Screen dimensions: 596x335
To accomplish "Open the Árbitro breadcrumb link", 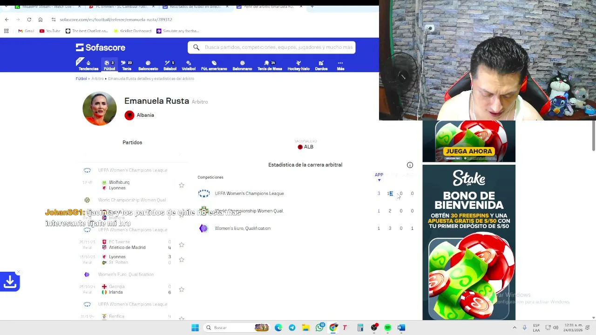I will [x=97, y=79].
